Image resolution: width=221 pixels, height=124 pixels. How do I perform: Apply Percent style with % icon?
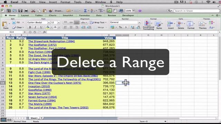120,27
